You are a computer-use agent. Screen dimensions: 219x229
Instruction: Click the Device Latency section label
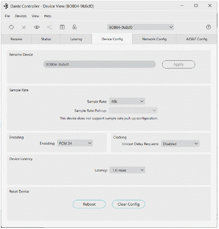[21, 159]
